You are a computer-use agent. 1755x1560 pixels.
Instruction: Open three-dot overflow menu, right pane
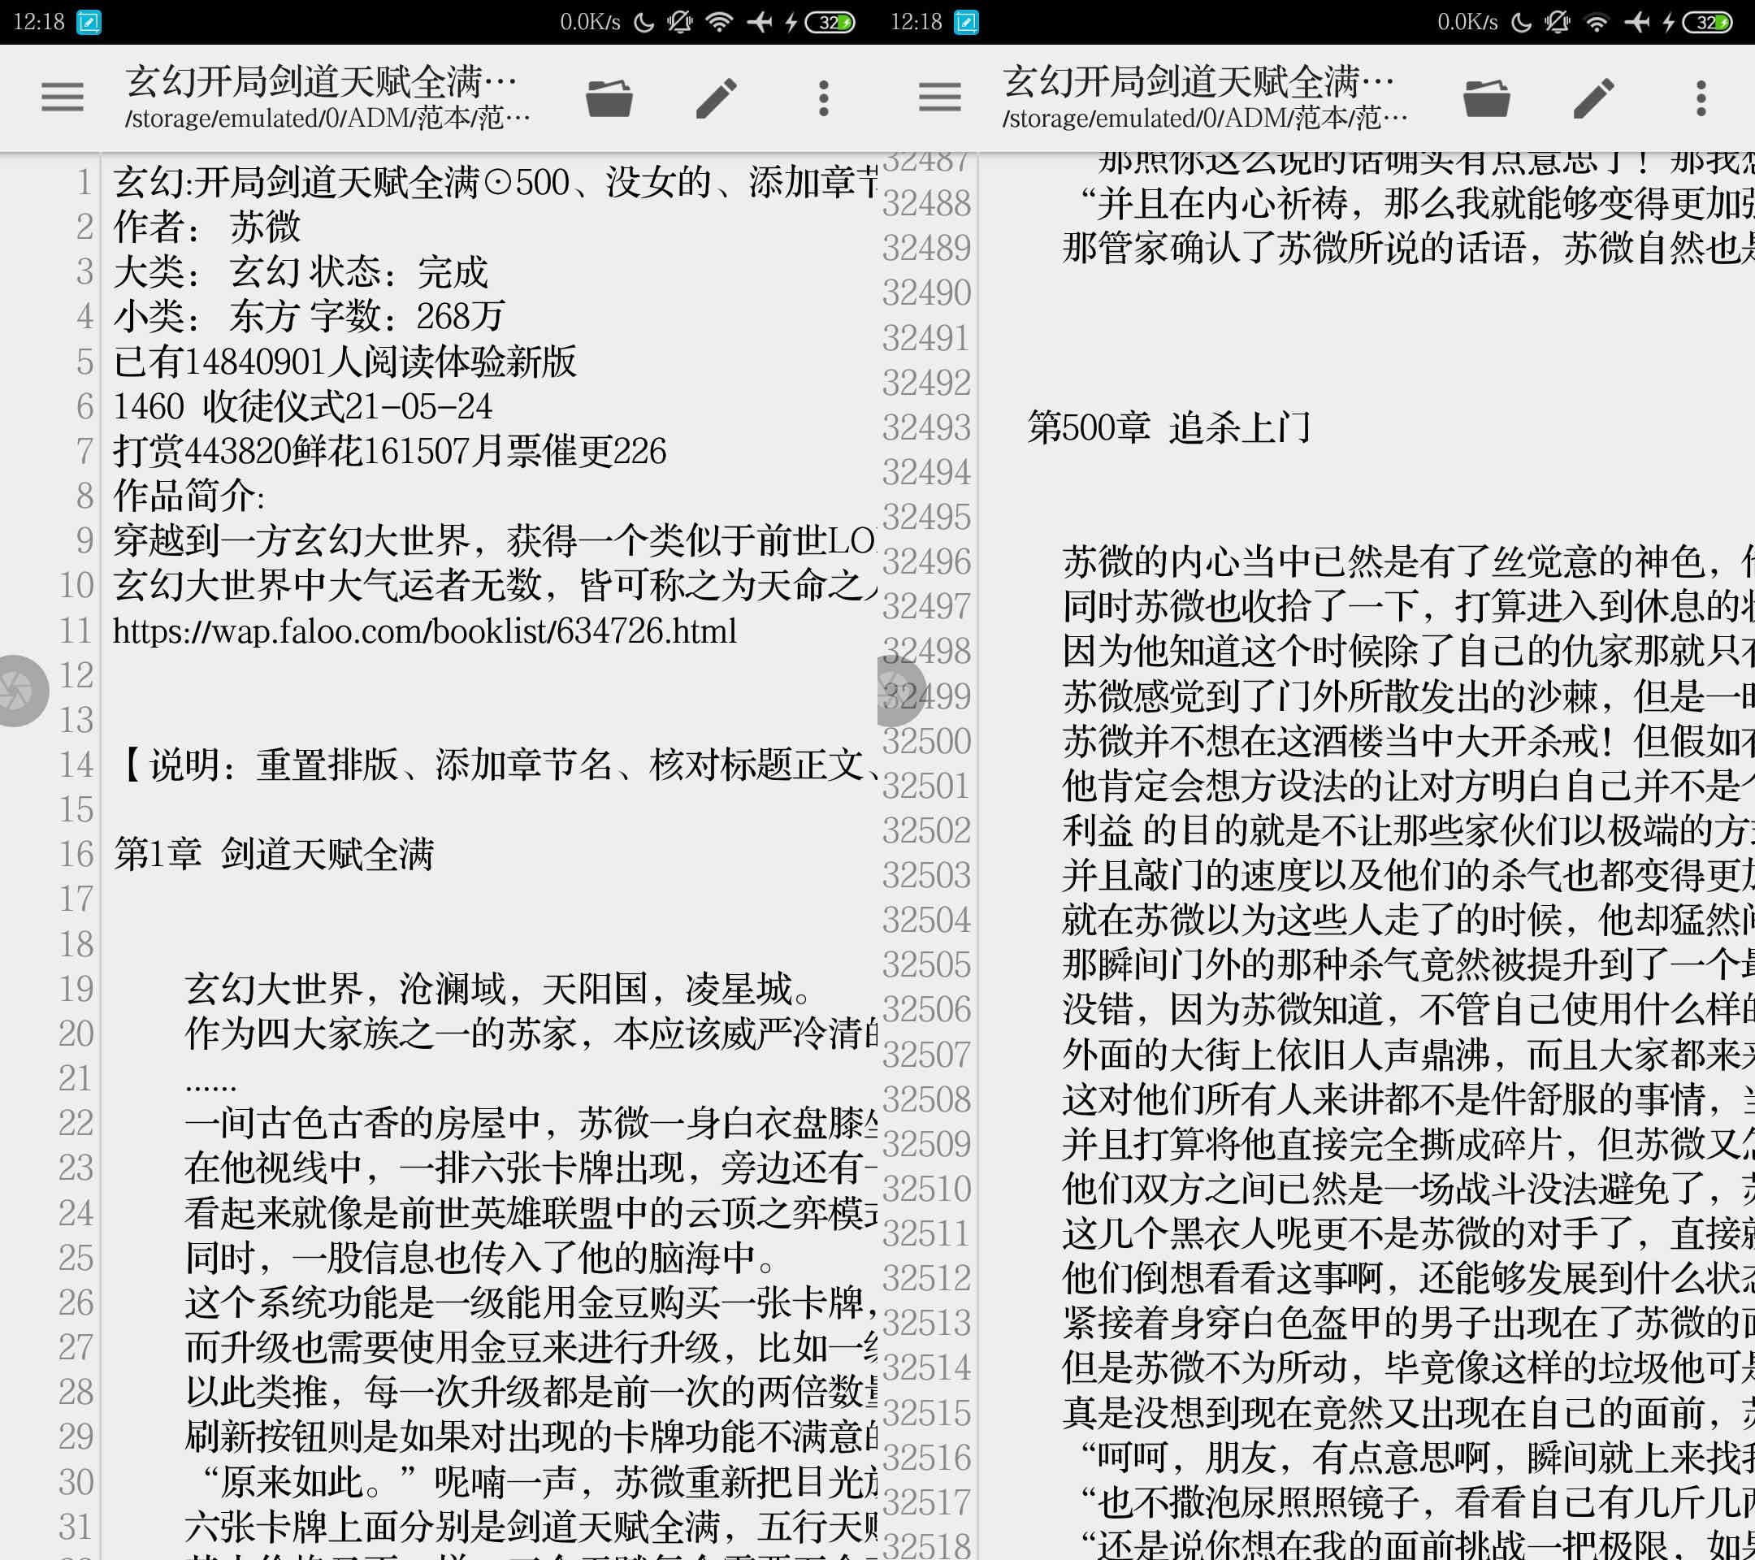[1701, 97]
